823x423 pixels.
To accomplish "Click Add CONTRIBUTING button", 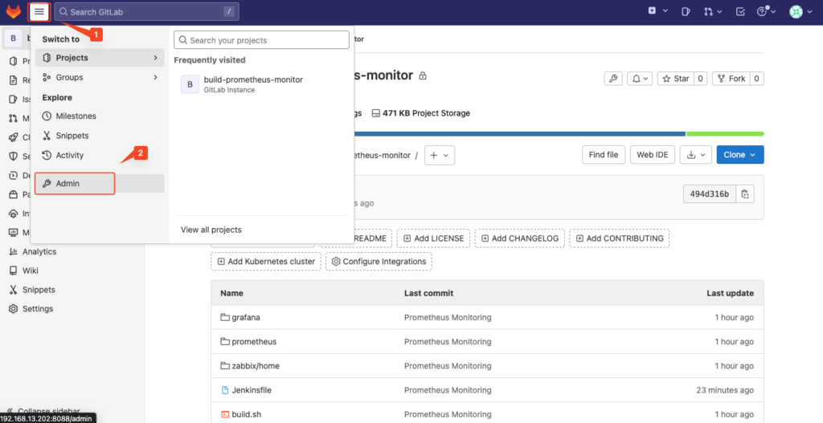I will click(x=620, y=238).
